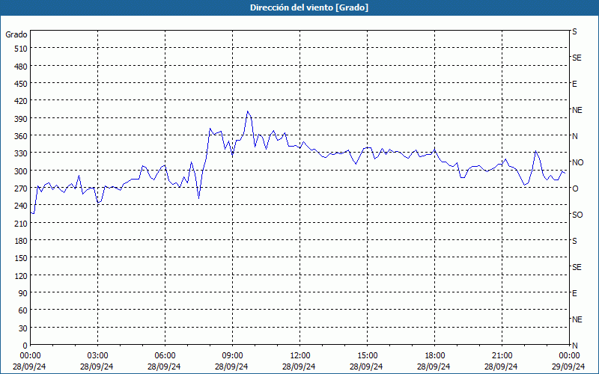The height and width of the screenshot is (374, 599).
Task: Select the 450 y-axis value
Action: tap(21, 84)
